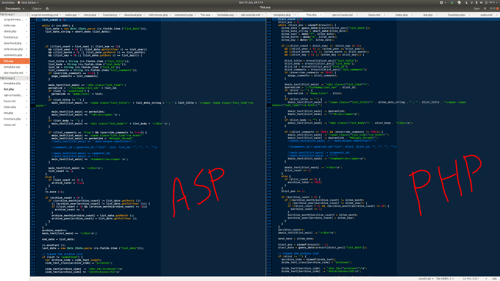Open the Ln 141, Col 1 position popover
The image size is (500, 281).
click(475, 279)
